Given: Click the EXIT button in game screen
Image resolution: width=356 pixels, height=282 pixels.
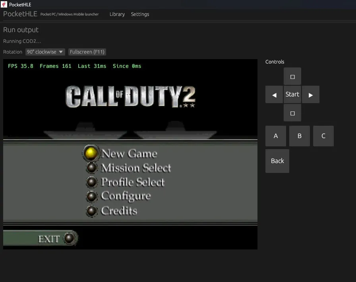Looking at the screenshot, I should 41,238.
